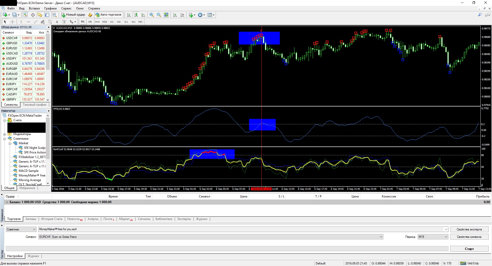Select the Text Label tool
The image size is (492, 266).
click(x=64, y=22)
